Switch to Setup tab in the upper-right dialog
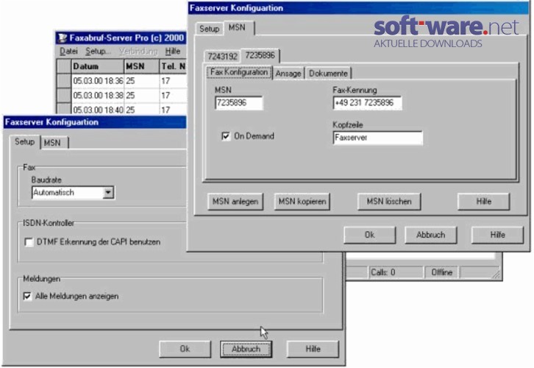The width and height of the screenshot is (534, 368). pos(209,29)
